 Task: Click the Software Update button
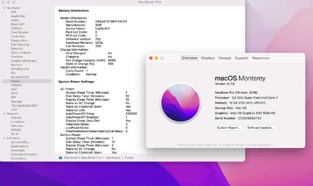[x=261, y=128]
